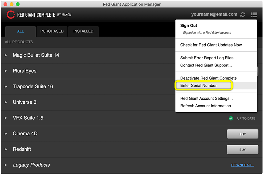Click the PluralEyes product name
This screenshot has width=263, height=175.
[24, 71]
